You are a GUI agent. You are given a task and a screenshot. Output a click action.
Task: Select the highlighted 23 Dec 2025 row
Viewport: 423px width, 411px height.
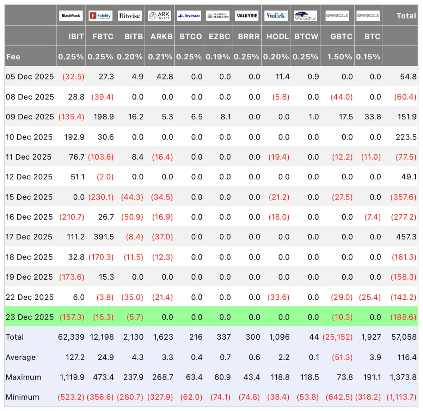coord(211,317)
